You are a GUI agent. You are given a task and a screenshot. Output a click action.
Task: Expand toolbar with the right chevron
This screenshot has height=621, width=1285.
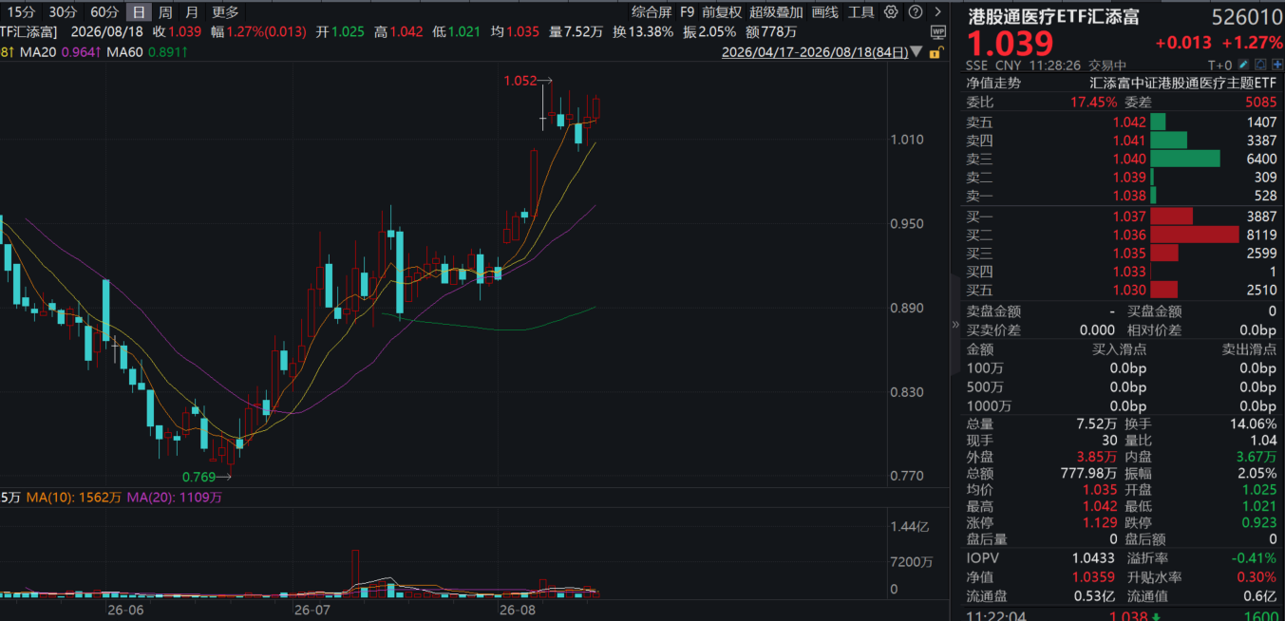coord(937,12)
